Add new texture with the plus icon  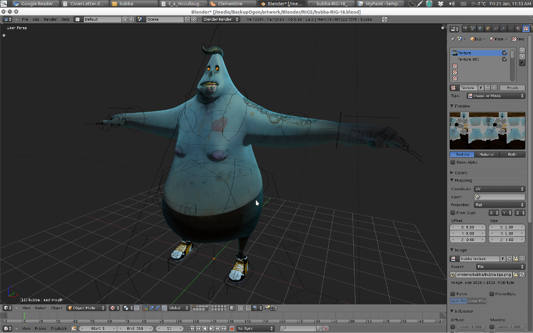[488, 88]
